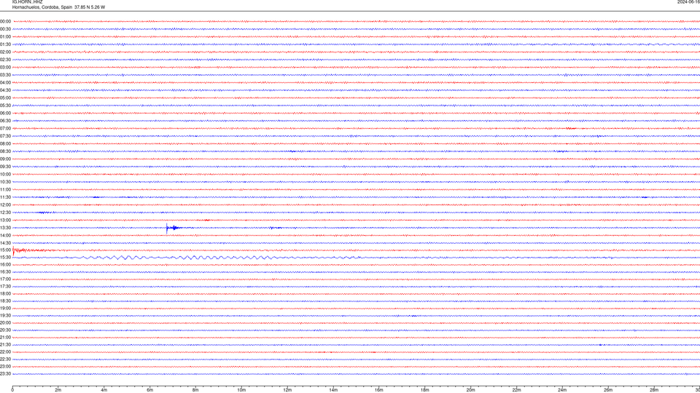Click the 18:00 trace time label
700x393 pixels.
pos(5,293)
